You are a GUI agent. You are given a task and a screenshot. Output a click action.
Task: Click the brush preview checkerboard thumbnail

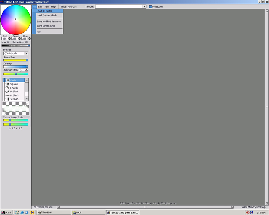(x=15, y=108)
